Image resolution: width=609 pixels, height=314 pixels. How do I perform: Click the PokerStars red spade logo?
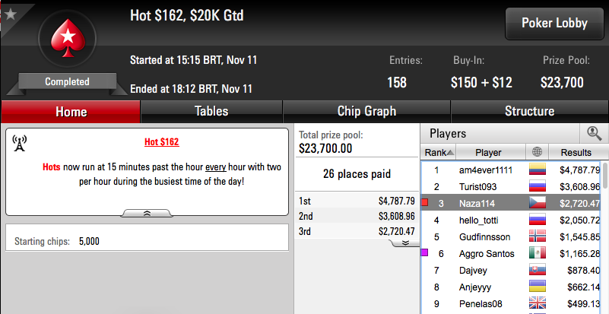pos(67,40)
